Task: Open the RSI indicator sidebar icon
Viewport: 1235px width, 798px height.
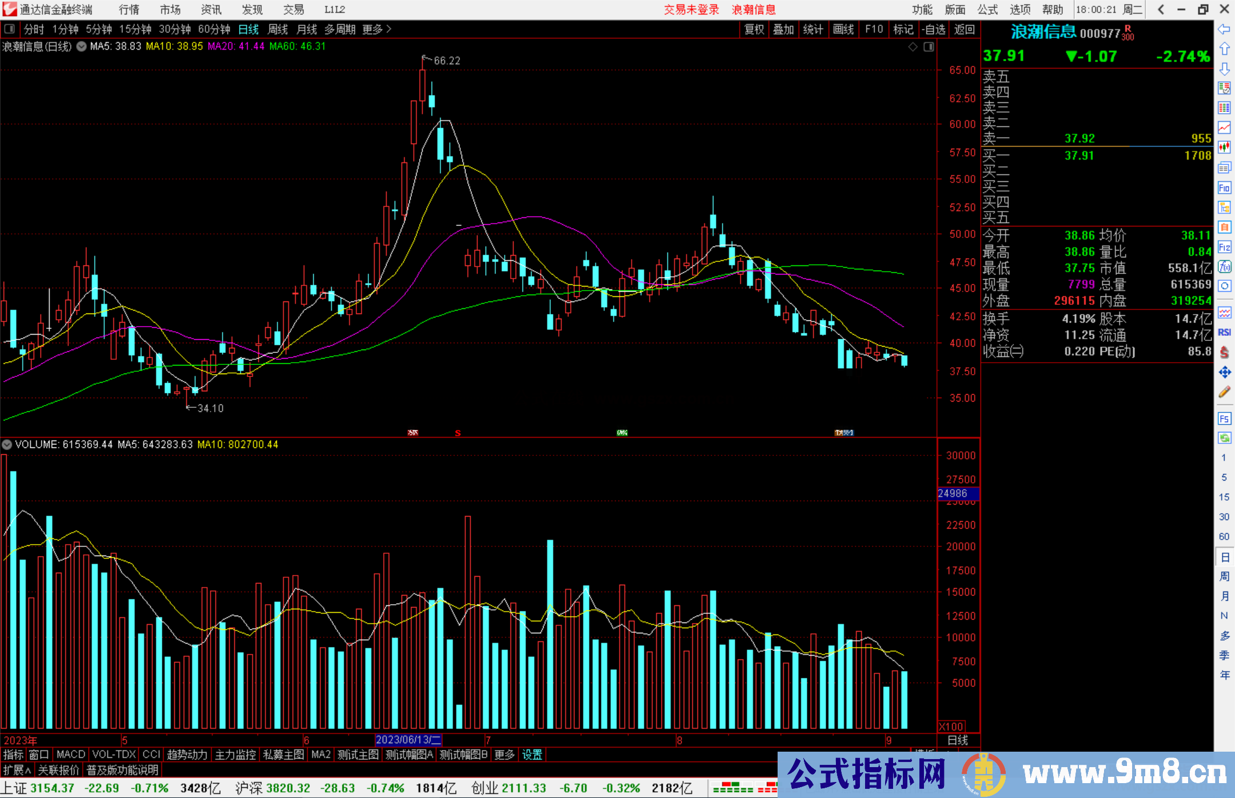Action: pyautogui.click(x=1224, y=332)
